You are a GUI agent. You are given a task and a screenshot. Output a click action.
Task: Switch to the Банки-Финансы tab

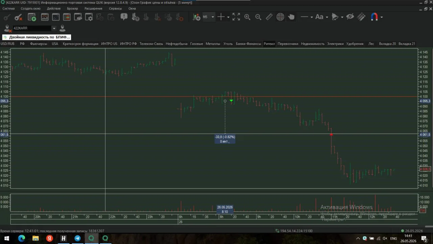coord(248,44)
